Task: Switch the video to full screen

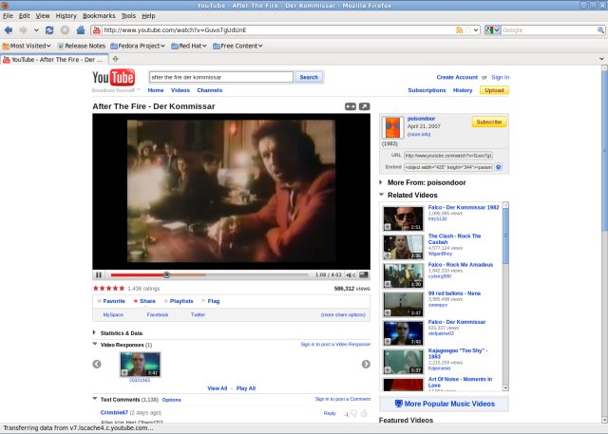Action: (x=364, y=274)
